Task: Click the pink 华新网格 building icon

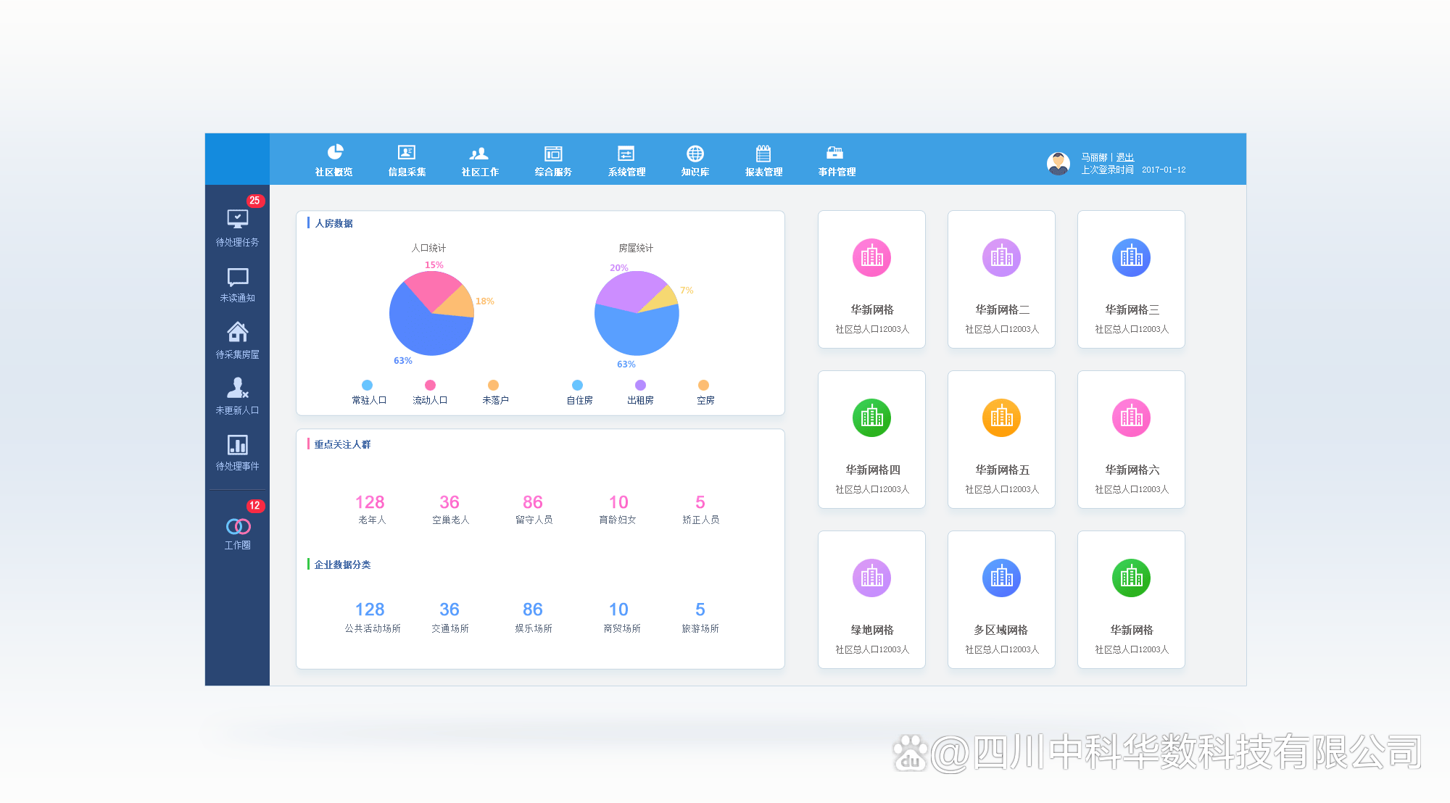Action: pyautogui.click(x=871, y=257)
